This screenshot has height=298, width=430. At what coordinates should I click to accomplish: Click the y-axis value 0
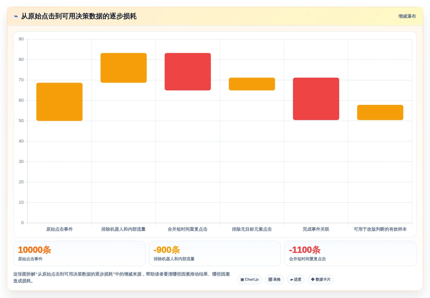tap(22, 223)
